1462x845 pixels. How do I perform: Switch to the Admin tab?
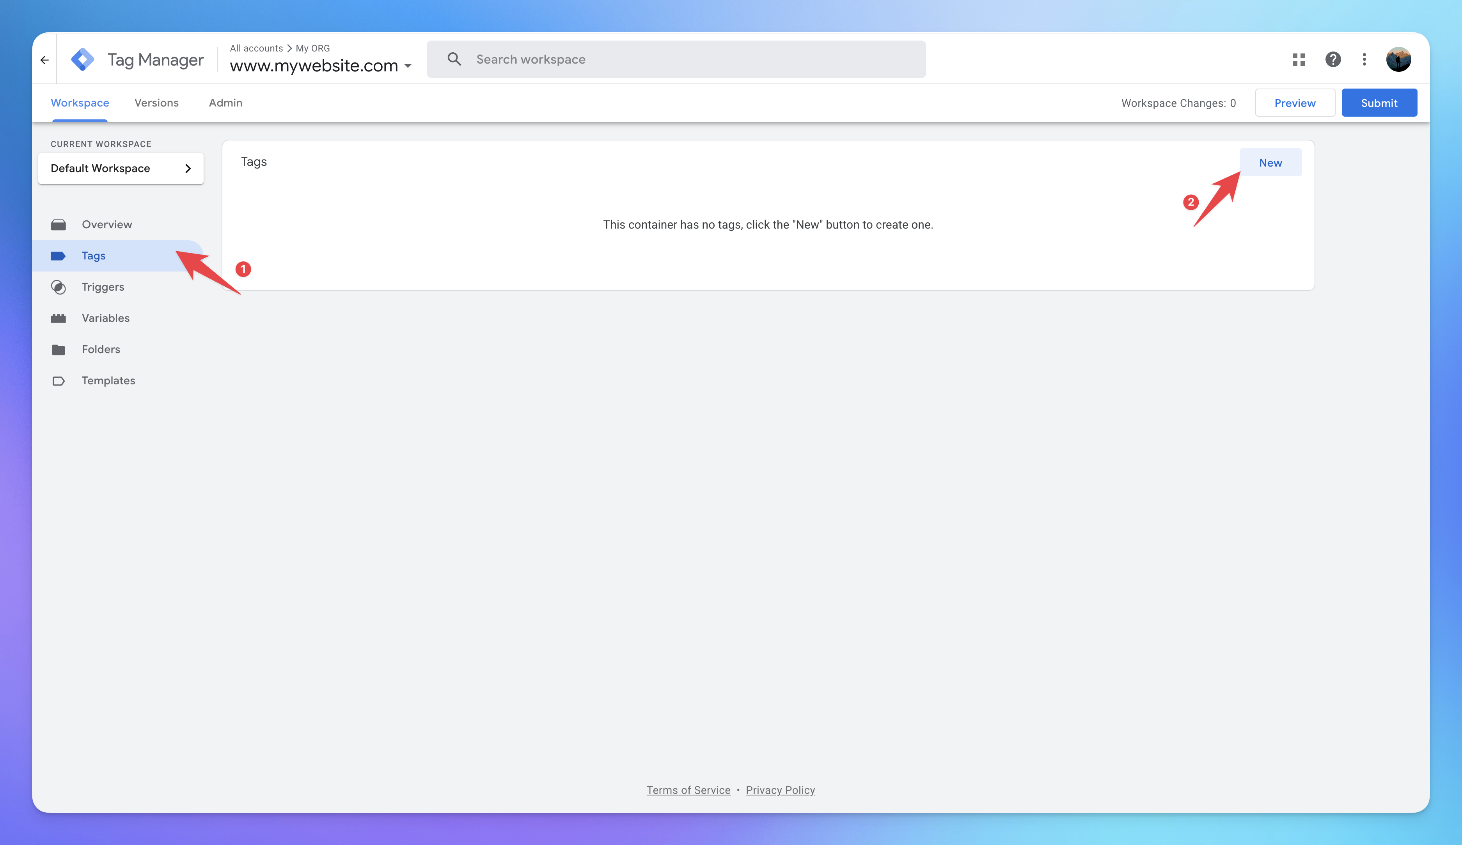coord(225,103)
